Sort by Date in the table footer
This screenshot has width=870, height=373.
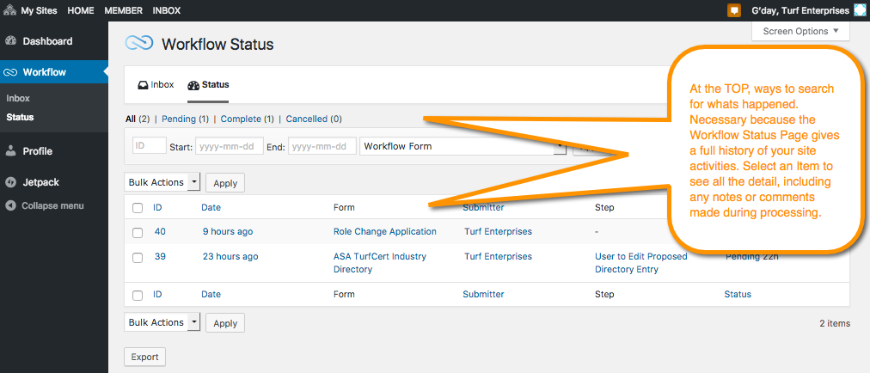coord(211,294)
